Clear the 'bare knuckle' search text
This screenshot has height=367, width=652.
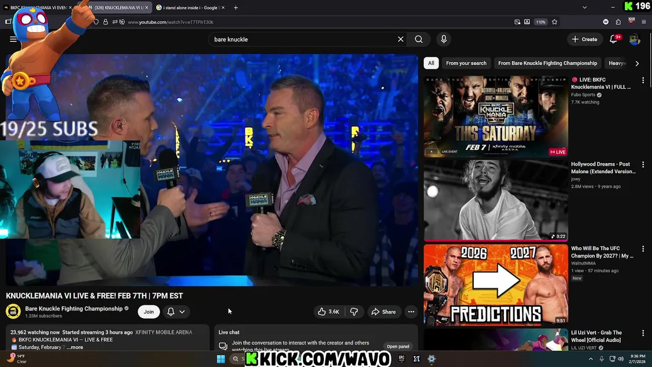tap(401, 39)
